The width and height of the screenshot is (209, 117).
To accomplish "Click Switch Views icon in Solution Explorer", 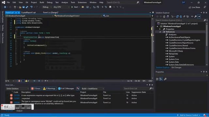I will (x=168, y=17).
